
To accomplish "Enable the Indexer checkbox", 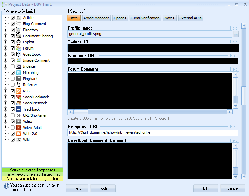I will pyautogui.click(x=13, y=66).
